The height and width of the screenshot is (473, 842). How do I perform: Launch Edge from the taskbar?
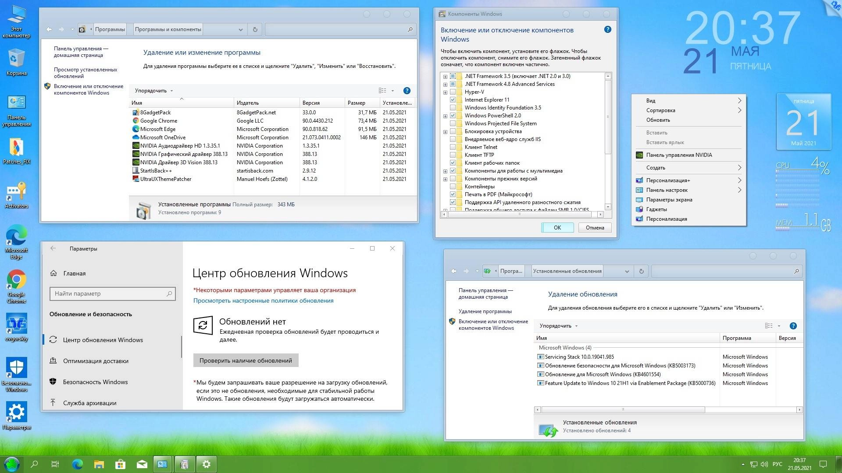(77, 464)
